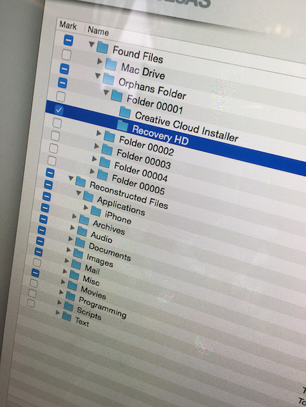Collapse the Reconstructed Files disclosure triangle

71,178
